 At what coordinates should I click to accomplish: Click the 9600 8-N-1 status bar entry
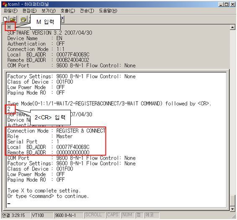click(68, 215)
